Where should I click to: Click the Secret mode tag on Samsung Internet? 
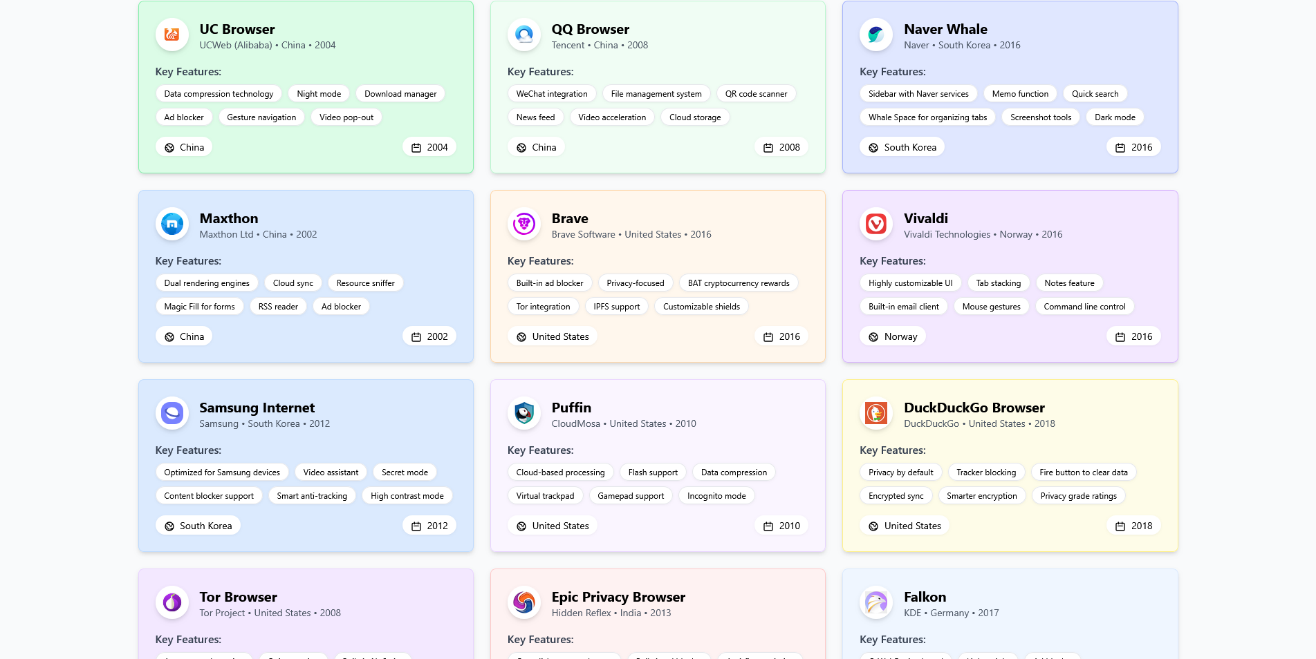tap(404, 472)
